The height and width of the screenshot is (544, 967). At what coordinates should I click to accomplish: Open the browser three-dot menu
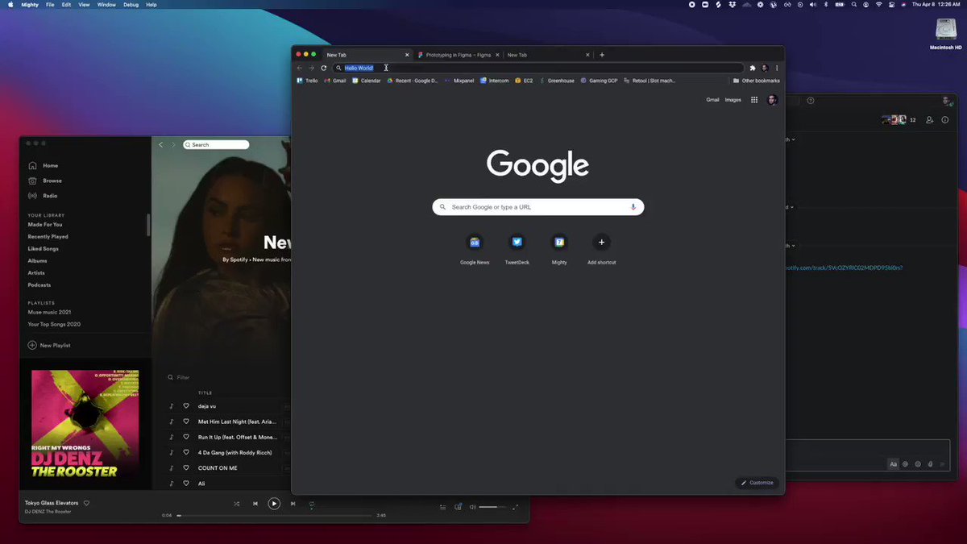[777, 68]
